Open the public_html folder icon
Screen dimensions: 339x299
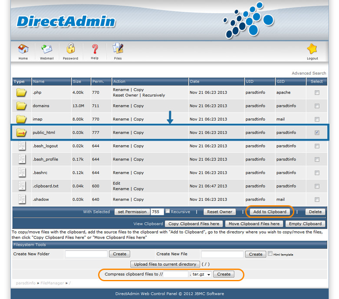click(21, 132)
